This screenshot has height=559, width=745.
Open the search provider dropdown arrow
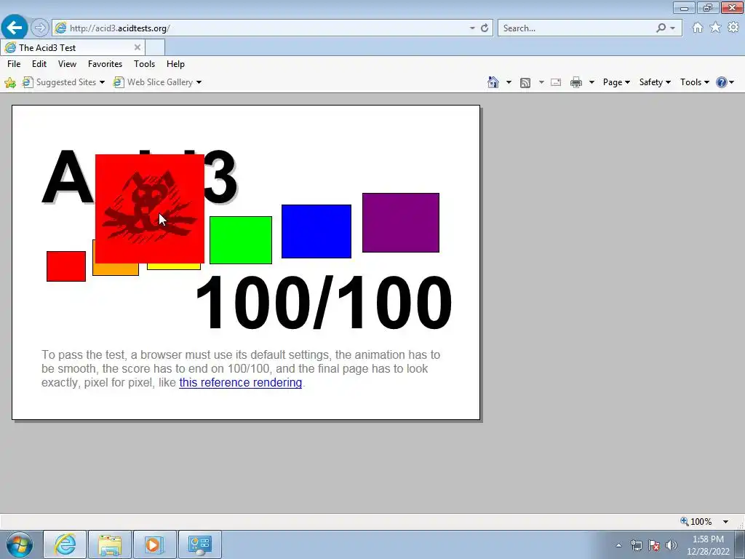673,28
